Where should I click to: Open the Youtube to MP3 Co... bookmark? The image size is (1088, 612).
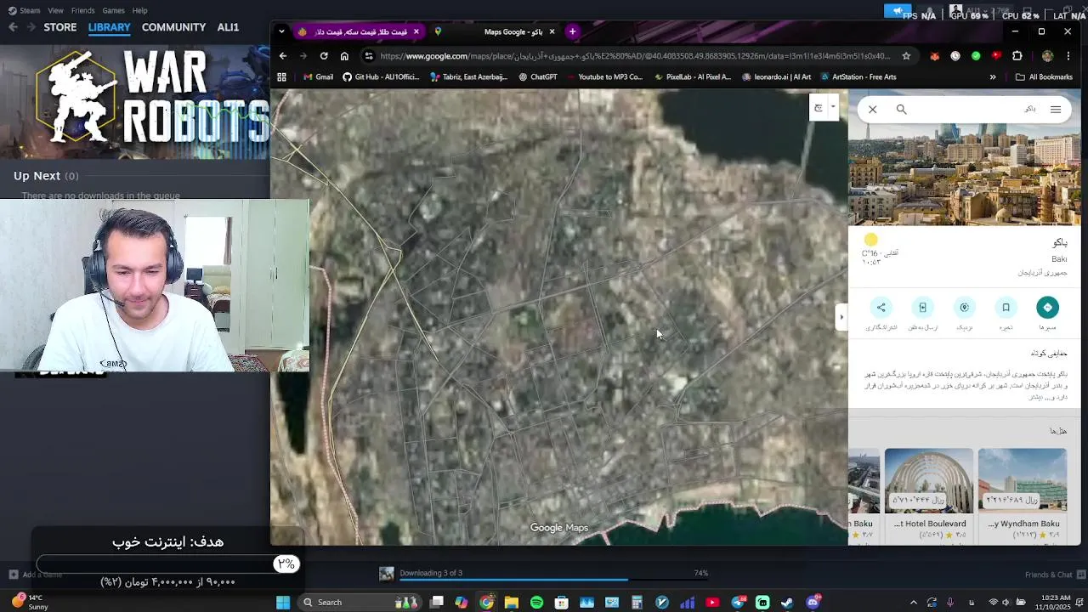(x=603, y=76)
